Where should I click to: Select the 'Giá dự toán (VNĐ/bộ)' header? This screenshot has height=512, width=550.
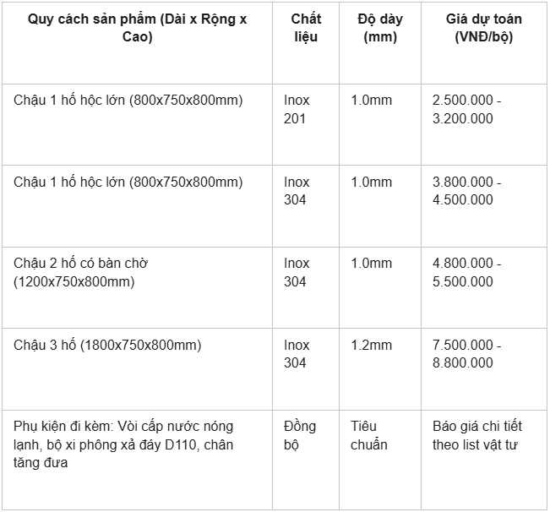[x=484, y=43]
